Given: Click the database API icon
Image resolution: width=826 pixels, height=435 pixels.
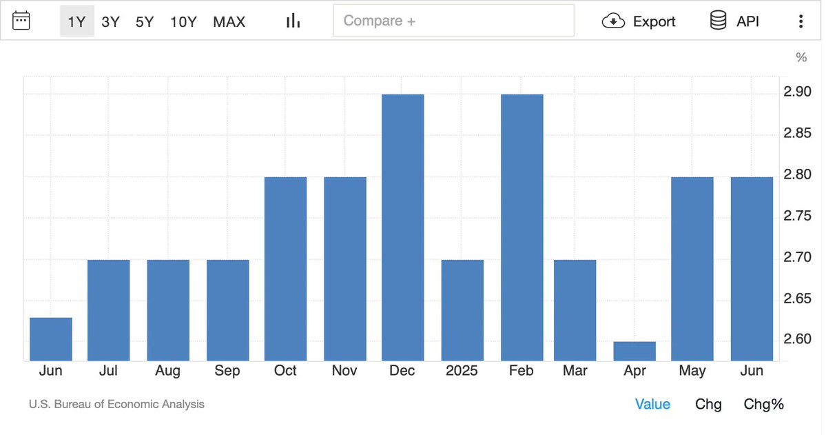Looking at the screenshot, I should (718, 21).
